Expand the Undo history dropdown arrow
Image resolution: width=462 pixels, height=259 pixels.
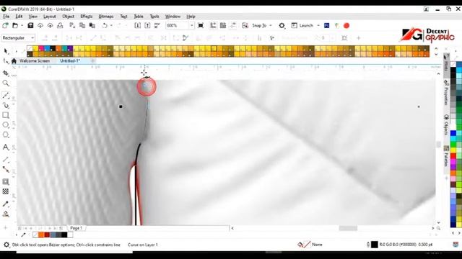(111, 26)
